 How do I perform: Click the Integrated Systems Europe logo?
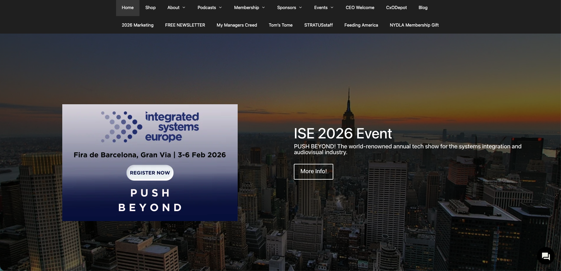coord(150,127)
